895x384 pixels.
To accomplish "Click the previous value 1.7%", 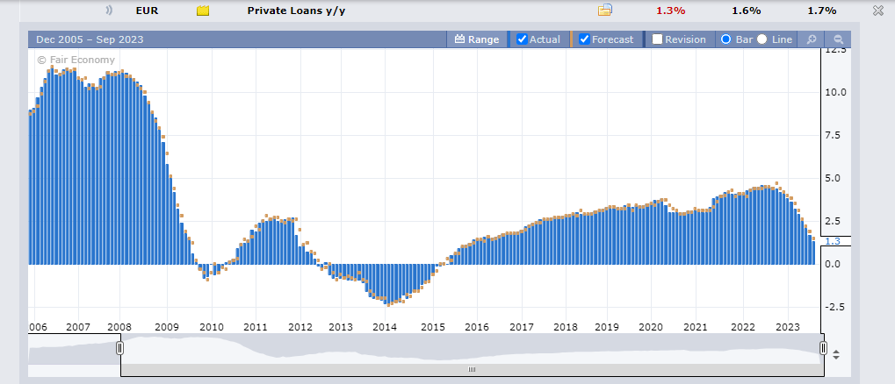I will click(x=822, y=11).
